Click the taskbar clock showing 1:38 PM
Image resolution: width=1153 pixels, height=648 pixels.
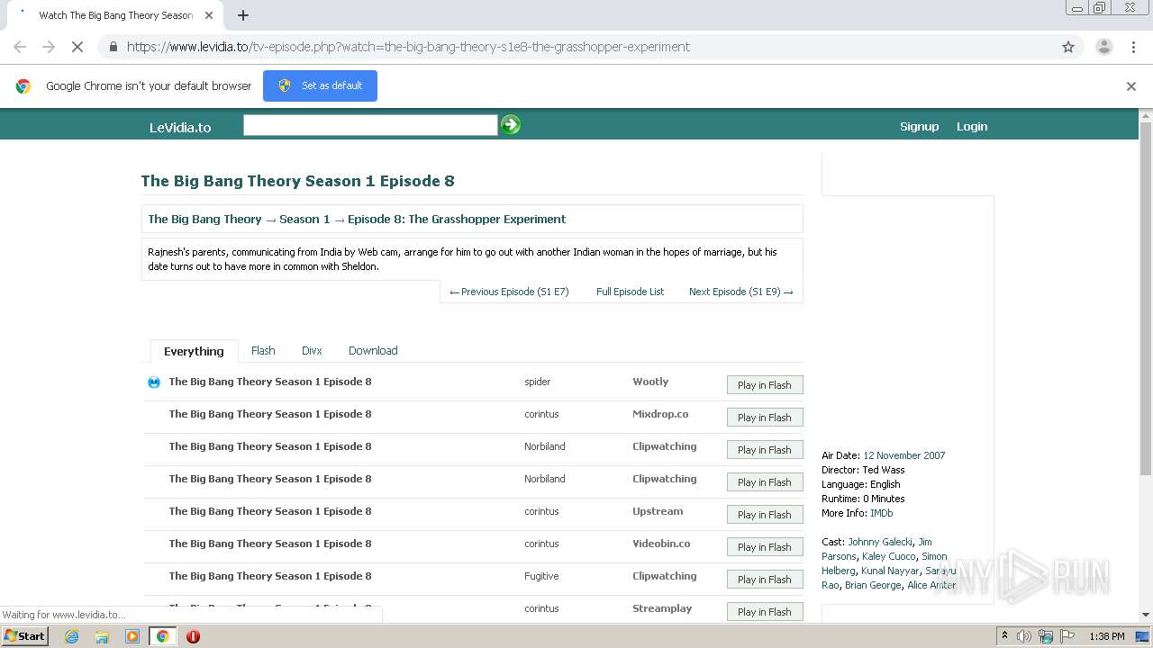tap(1106, 636)
